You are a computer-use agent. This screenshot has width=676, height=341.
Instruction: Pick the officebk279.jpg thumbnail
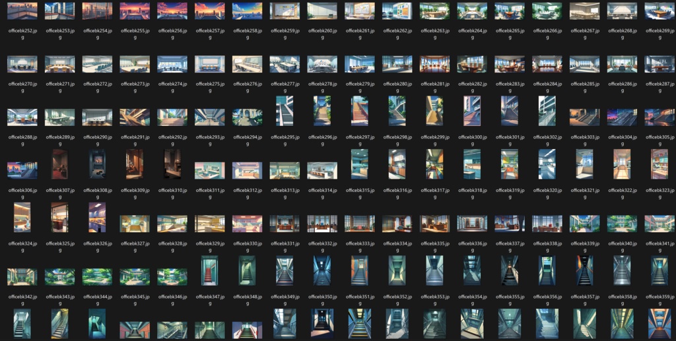(x=360, y=64)
